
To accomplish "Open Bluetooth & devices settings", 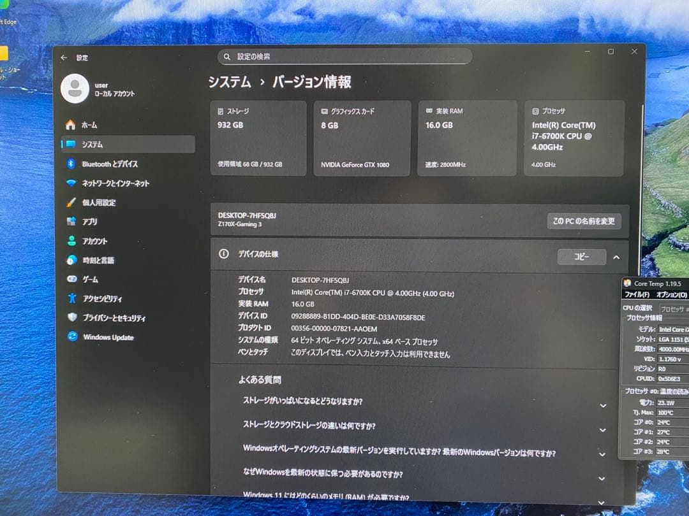I will (x=128, y=164).
